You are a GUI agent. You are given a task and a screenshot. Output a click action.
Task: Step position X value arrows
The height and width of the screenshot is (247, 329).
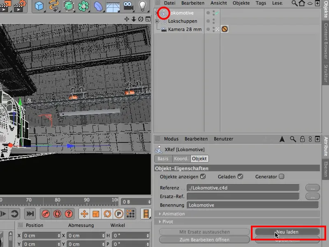pyautogui.click(x=59, y=235)
